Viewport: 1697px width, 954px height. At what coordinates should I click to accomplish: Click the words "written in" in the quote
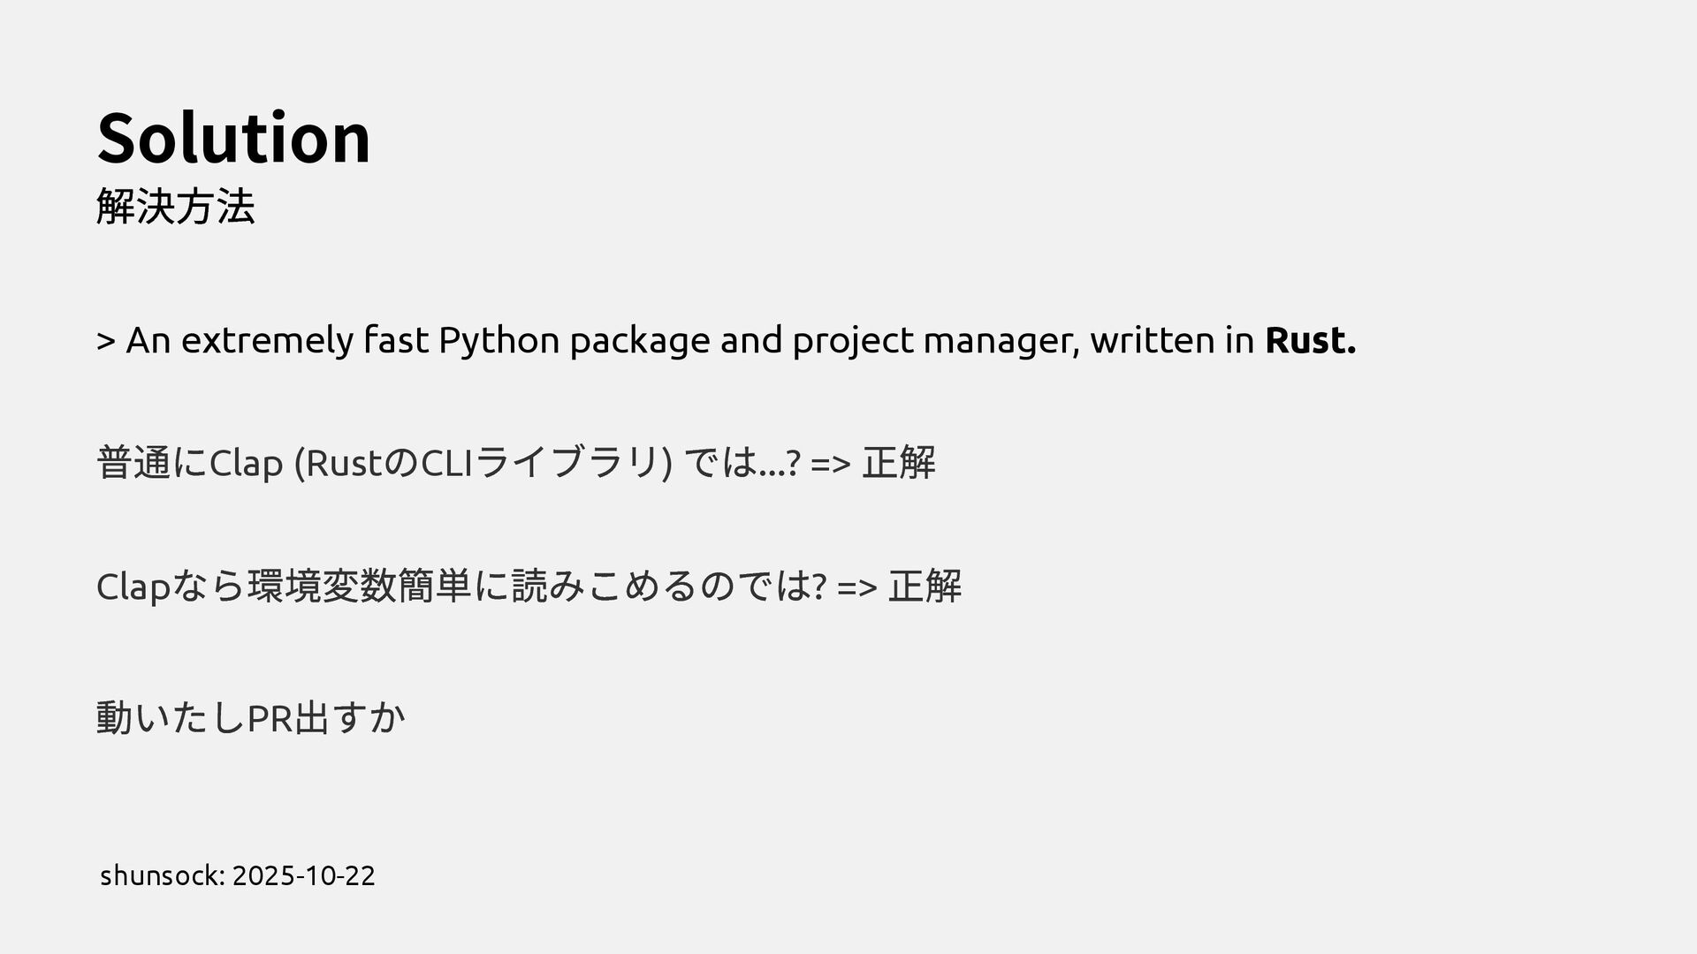pyautogui.click(x=1171, y=340)
